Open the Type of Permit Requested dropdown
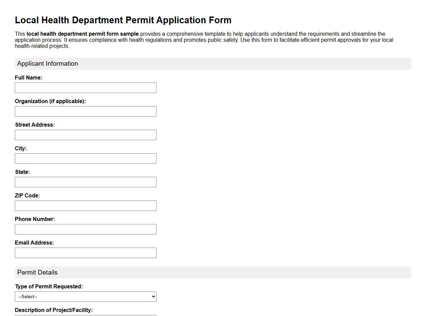Screen dimensions: 426x316 [85, 296]
